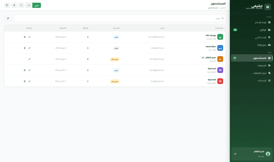Image resolution: width=274 pixels, height=162 pixels.
Task: Click the profile avatar at sidebar bottom
Action: [x=268, y=154]
